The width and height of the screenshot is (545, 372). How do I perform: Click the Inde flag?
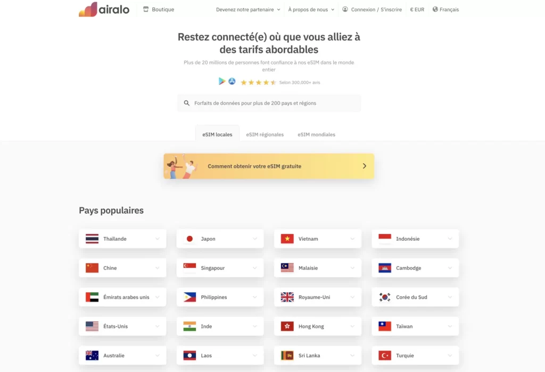[x=190, y=326]
